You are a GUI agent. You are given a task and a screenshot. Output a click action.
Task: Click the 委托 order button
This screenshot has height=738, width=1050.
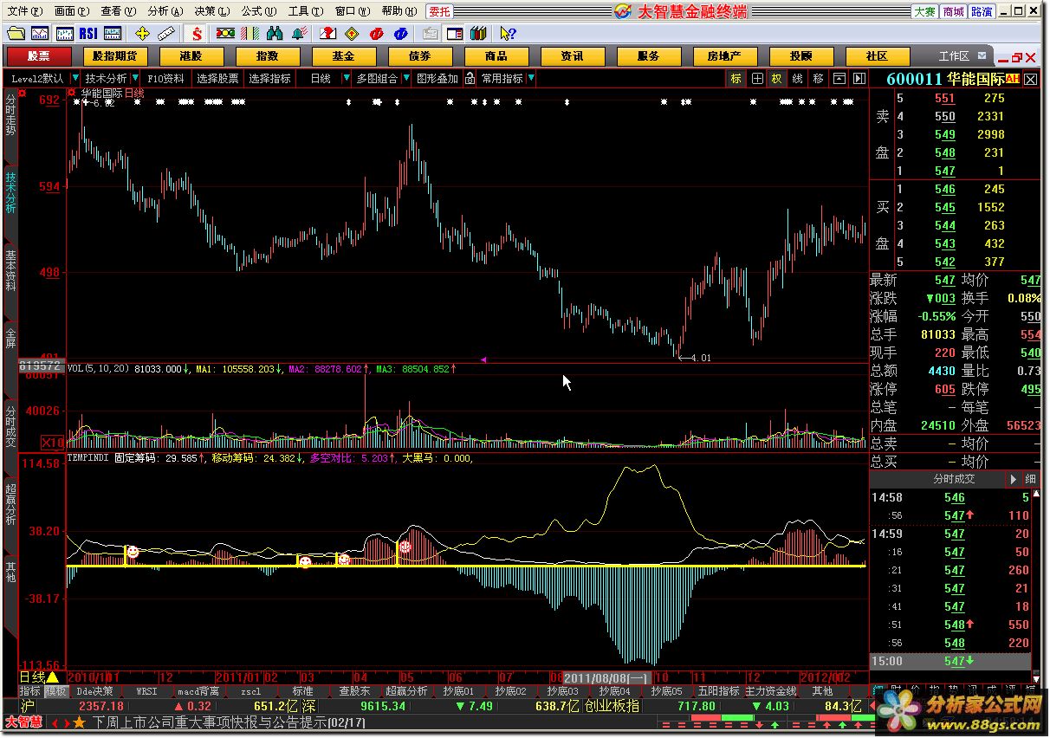point(439,11)
